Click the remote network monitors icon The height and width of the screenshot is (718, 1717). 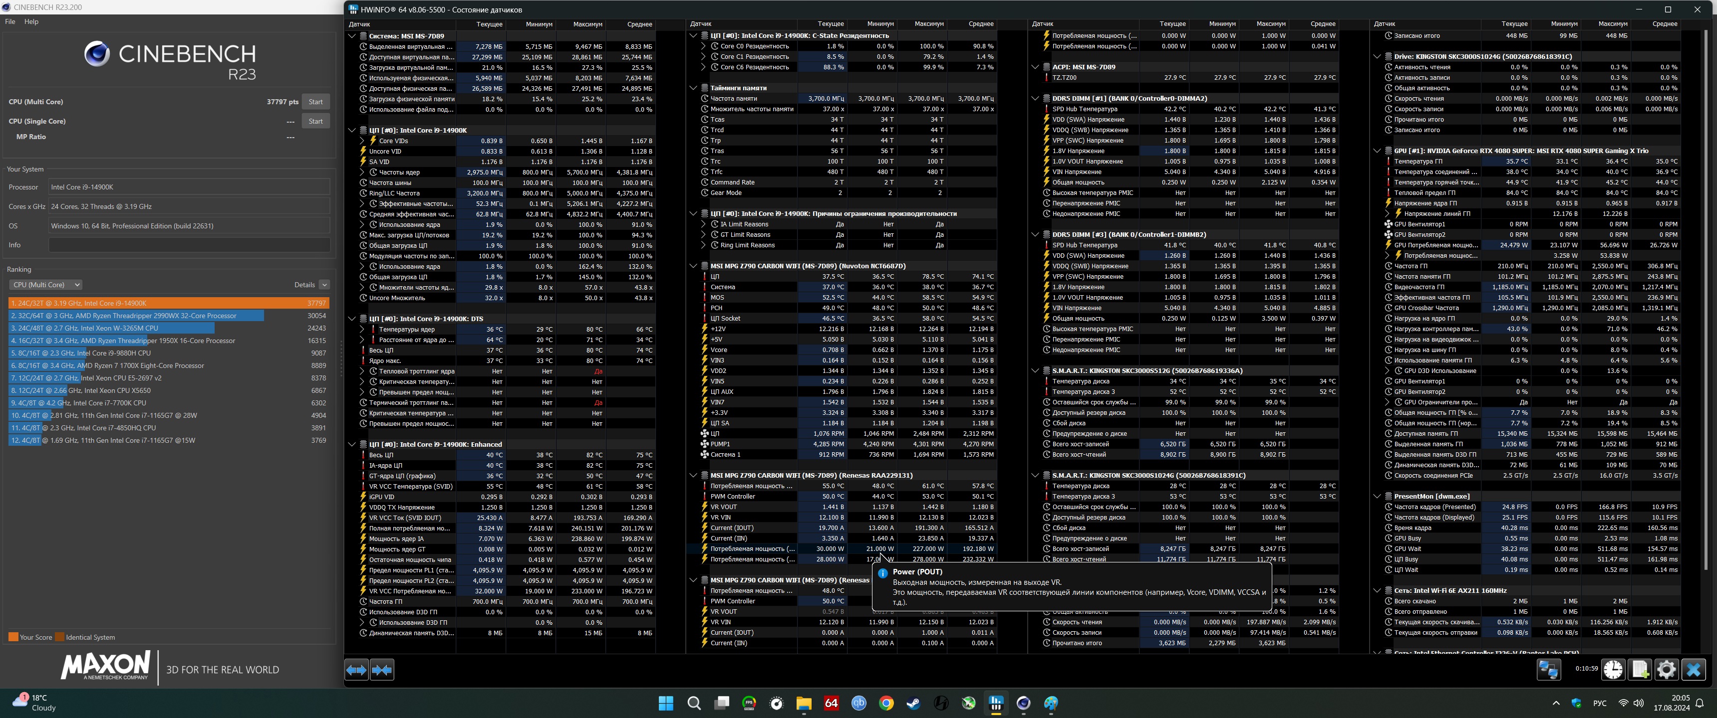point(1548,669)
